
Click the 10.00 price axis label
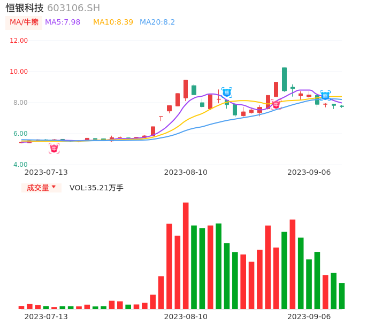19,72
